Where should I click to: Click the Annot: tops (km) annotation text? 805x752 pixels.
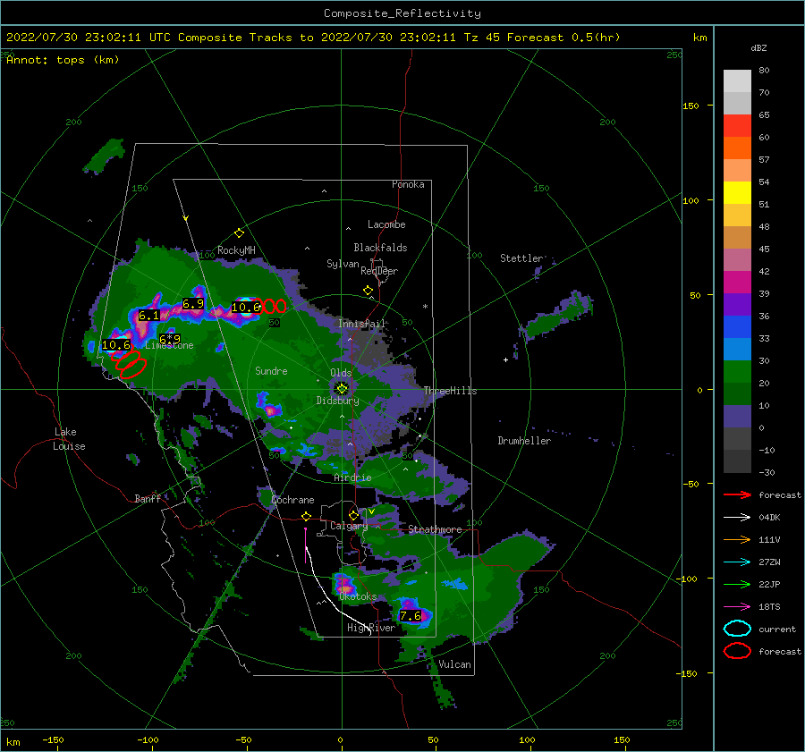point(63,60)
